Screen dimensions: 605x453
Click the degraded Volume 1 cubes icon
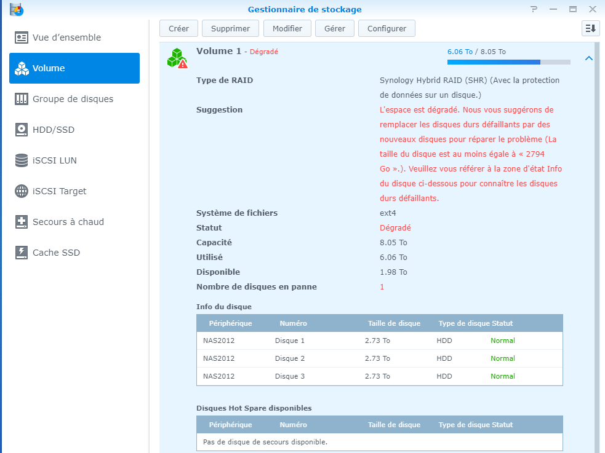[177, 58]
